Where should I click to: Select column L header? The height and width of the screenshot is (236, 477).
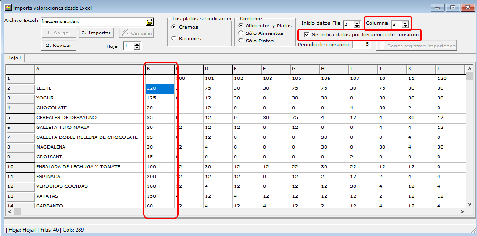[450, 69]
